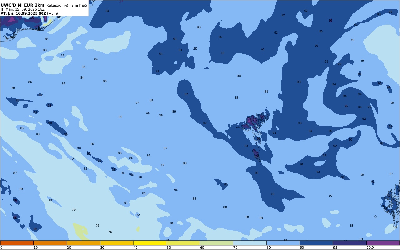Click the bright yellow 40–50 legend swatch
Screen dimensions: 400x250
coord(150,243)
